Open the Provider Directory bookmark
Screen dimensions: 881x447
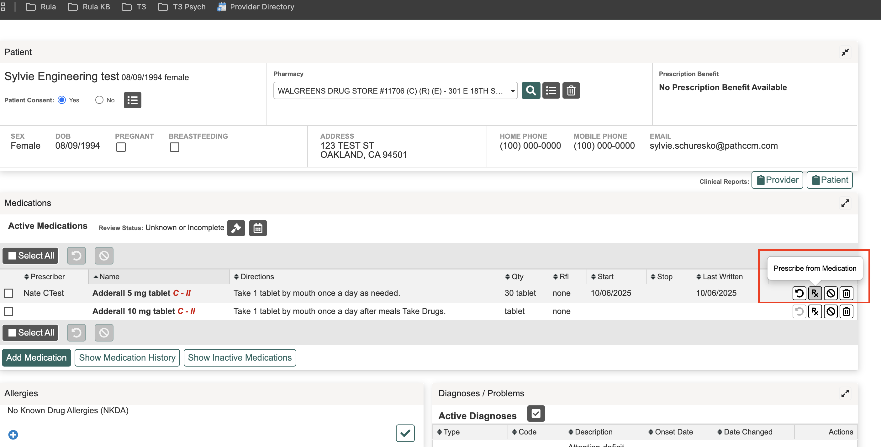click(x=256, y=7)
